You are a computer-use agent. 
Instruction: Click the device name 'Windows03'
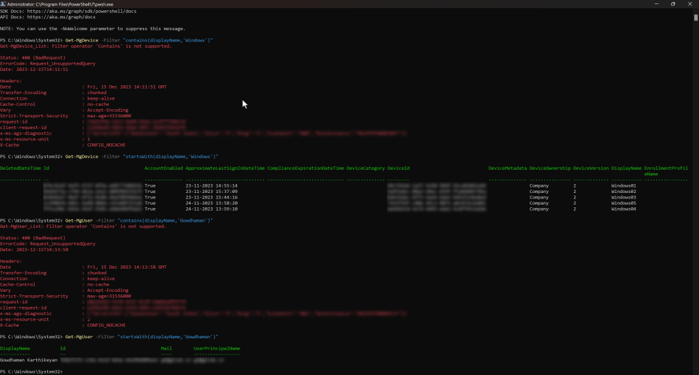[x=624, y=197]
